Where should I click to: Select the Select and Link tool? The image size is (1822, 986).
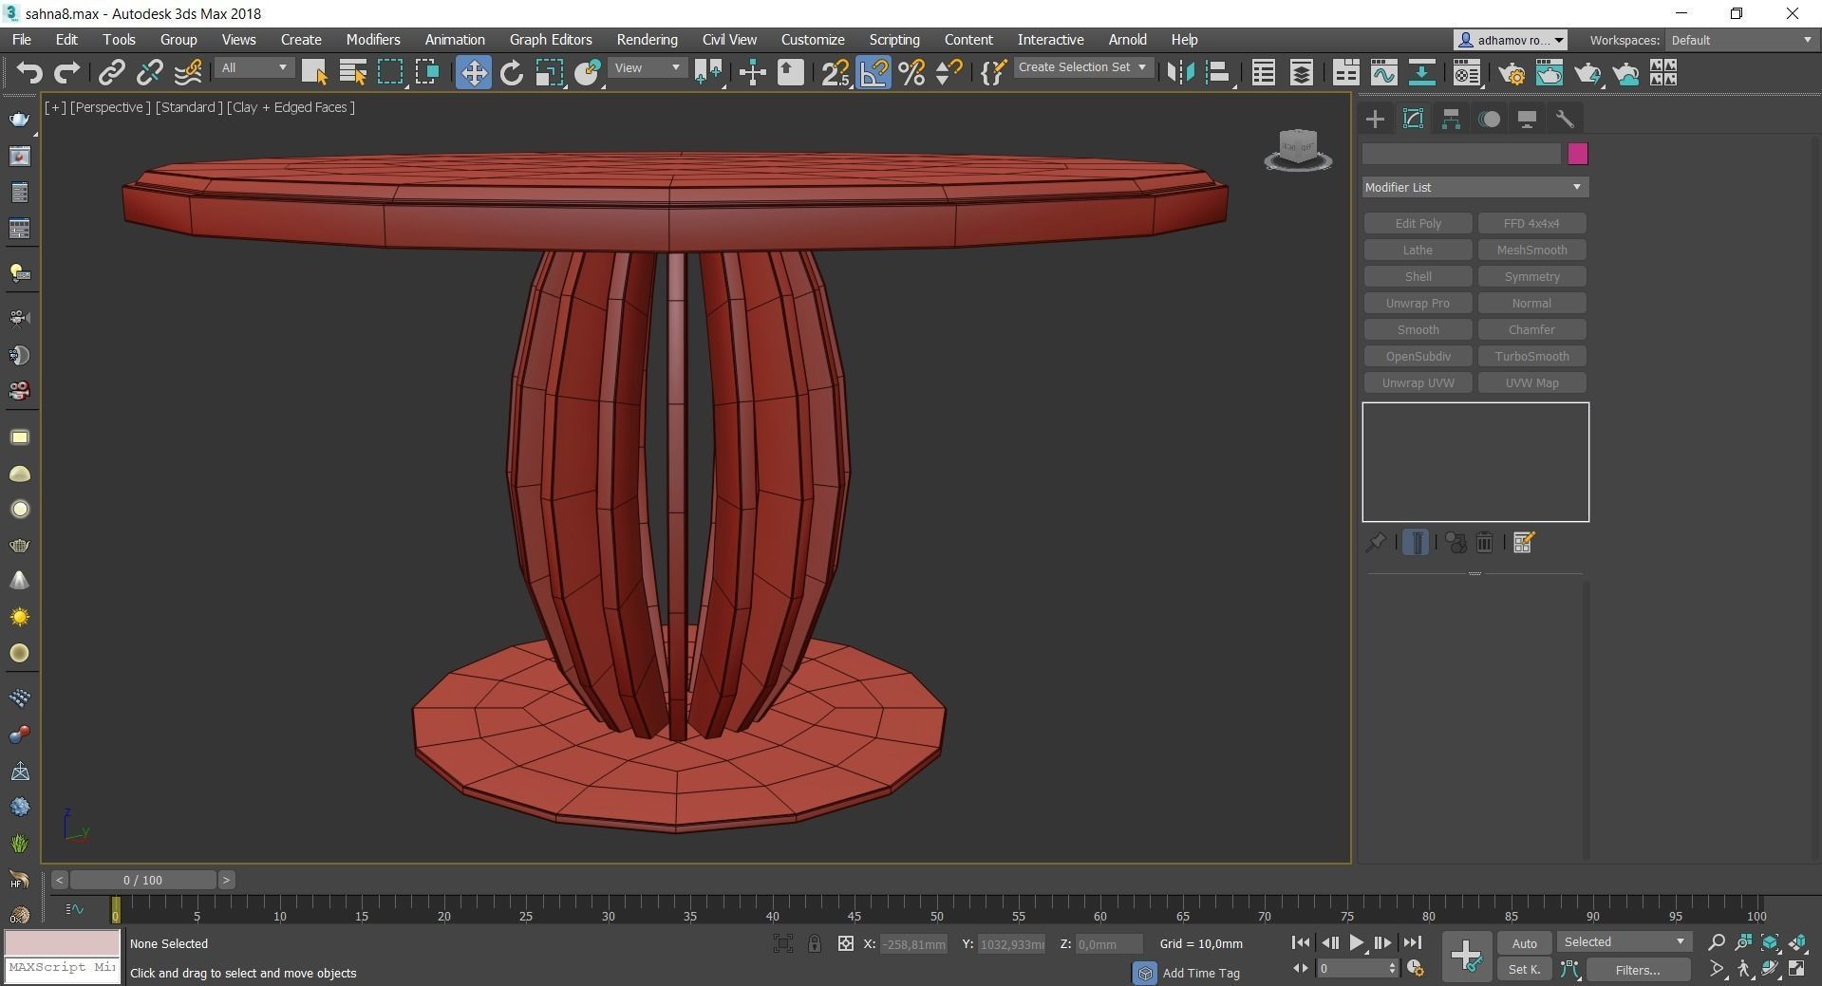[112, 72]
